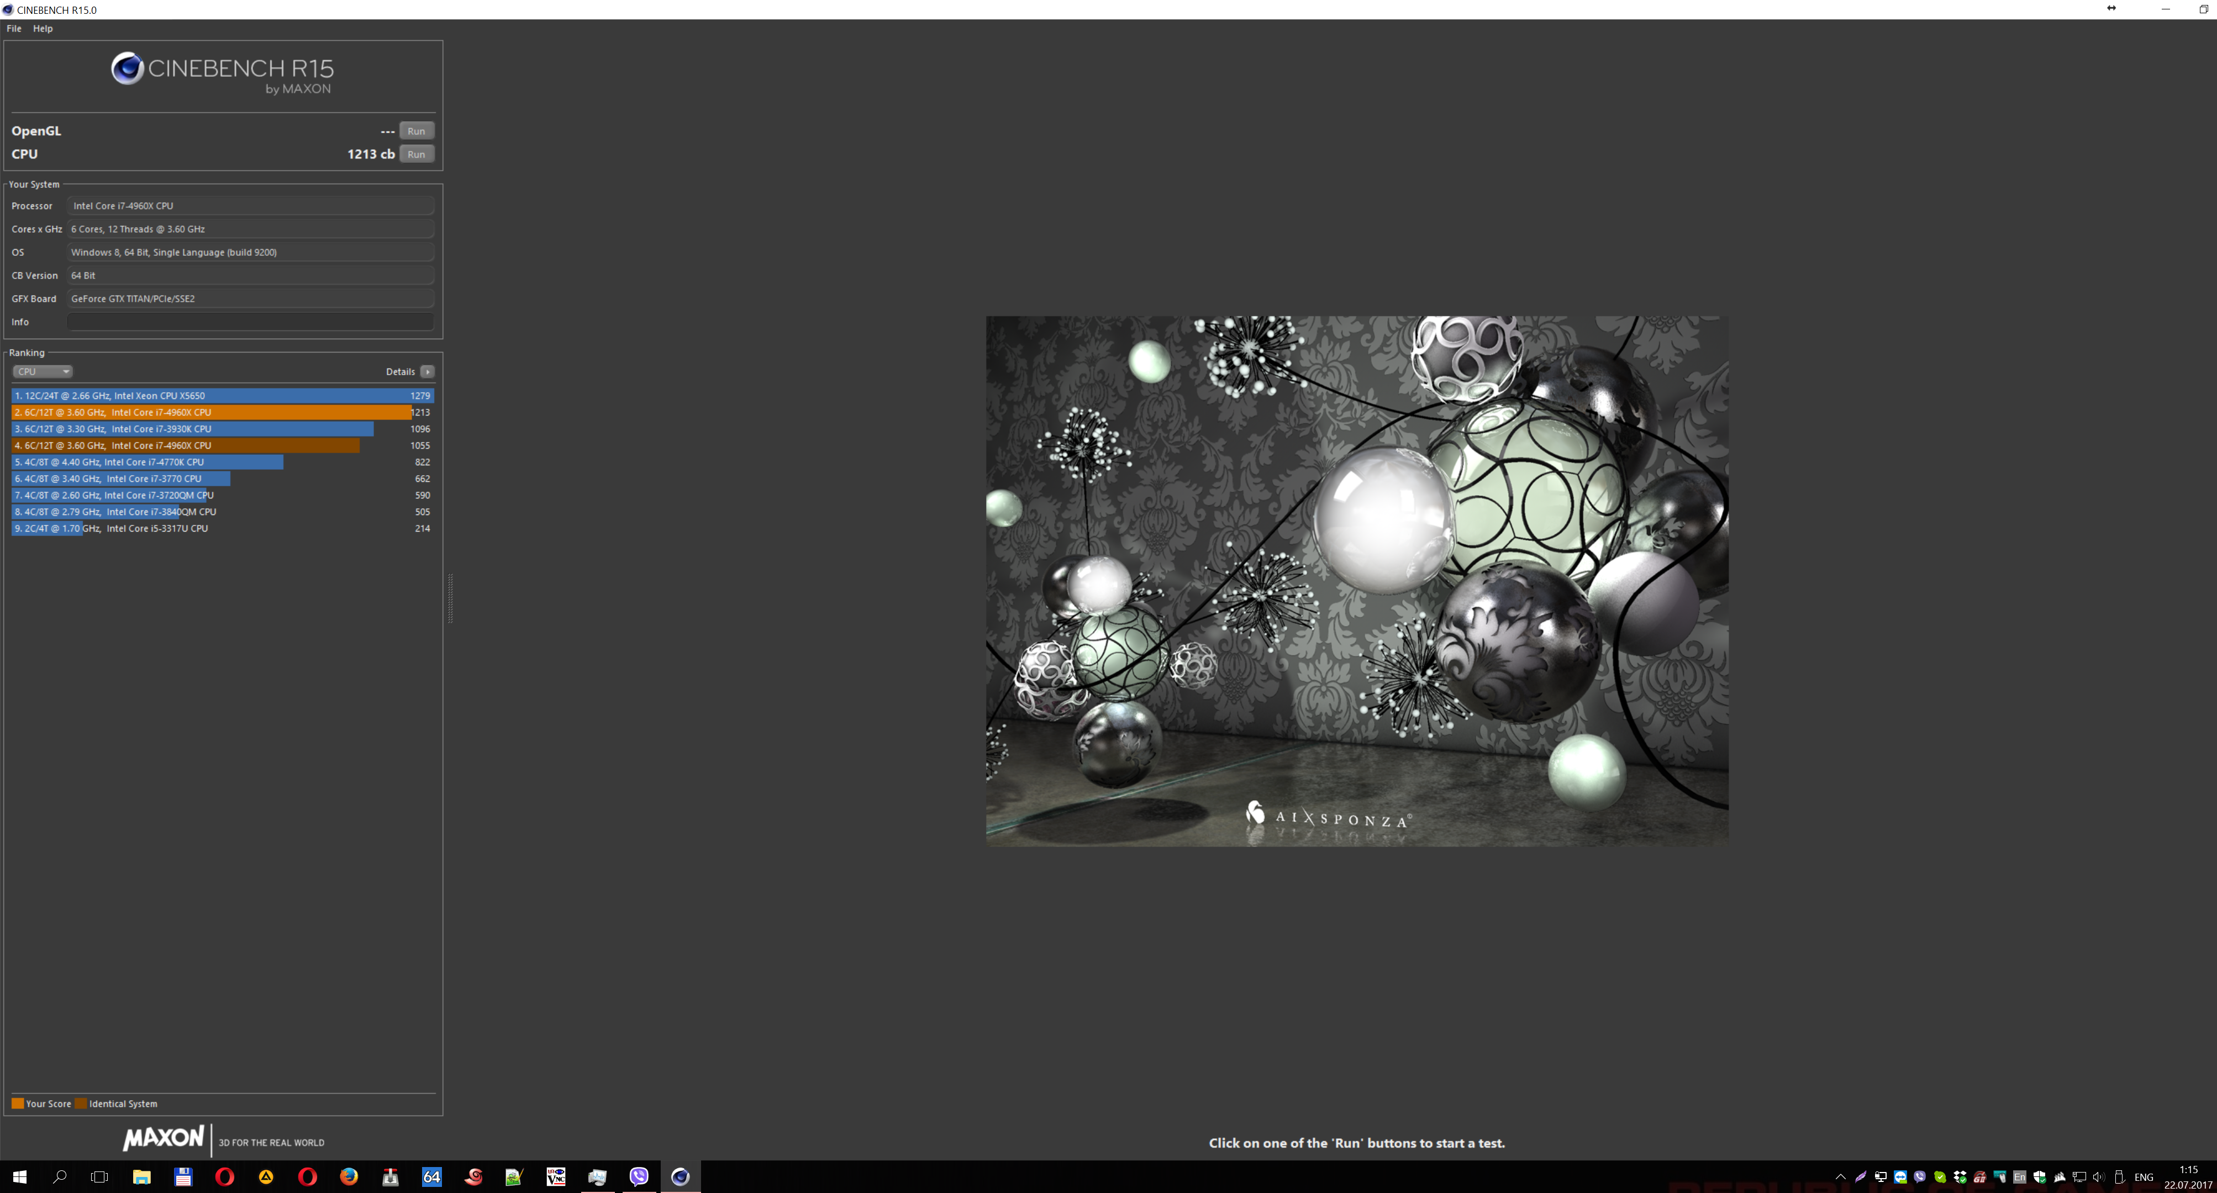Open the File menu
This screenshot has height=1193, width=2217.
coord(14,28)
